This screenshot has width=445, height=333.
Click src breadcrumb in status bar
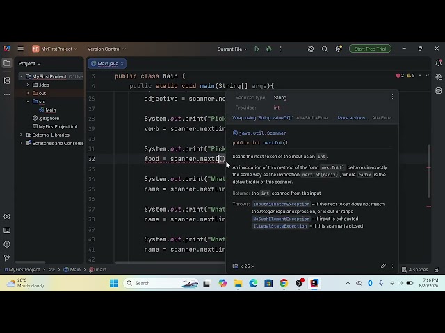tap(51, 270)
